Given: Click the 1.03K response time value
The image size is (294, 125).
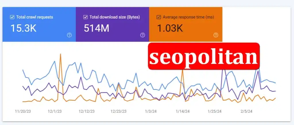Looking at the screenshot, I should coord(170,28).
